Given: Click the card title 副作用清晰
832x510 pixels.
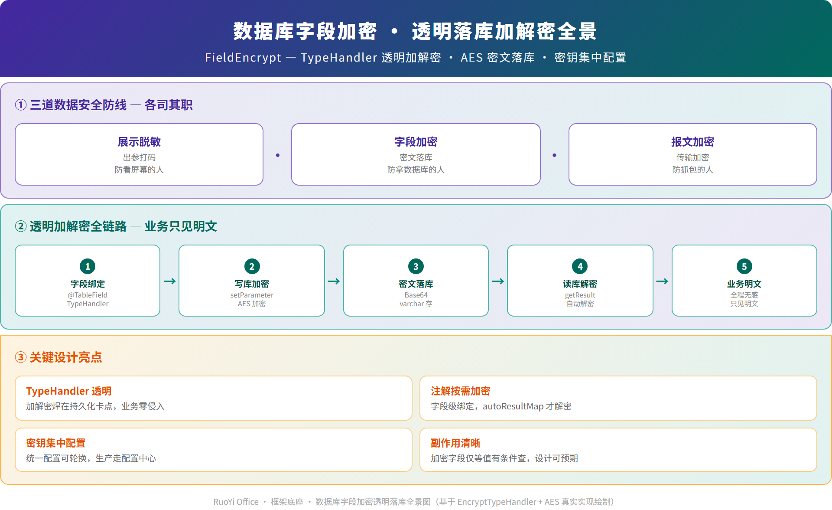Looking at the screenshot, I should click(x=455, y=443).
